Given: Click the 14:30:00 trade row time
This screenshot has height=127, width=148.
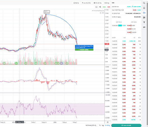Looking at the screenshot, I should pos(114,44).
